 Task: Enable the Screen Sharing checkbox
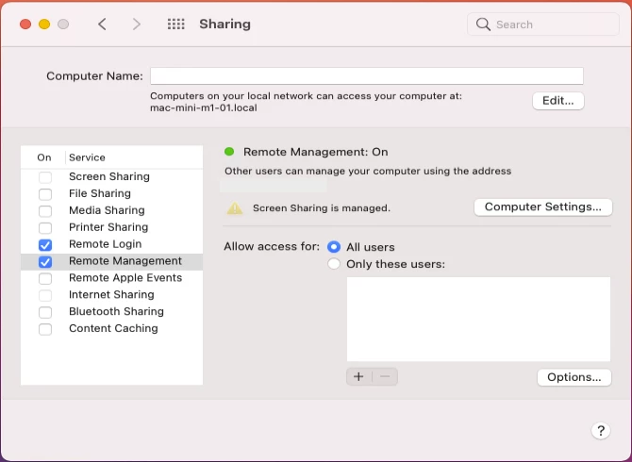coord(45,177)
